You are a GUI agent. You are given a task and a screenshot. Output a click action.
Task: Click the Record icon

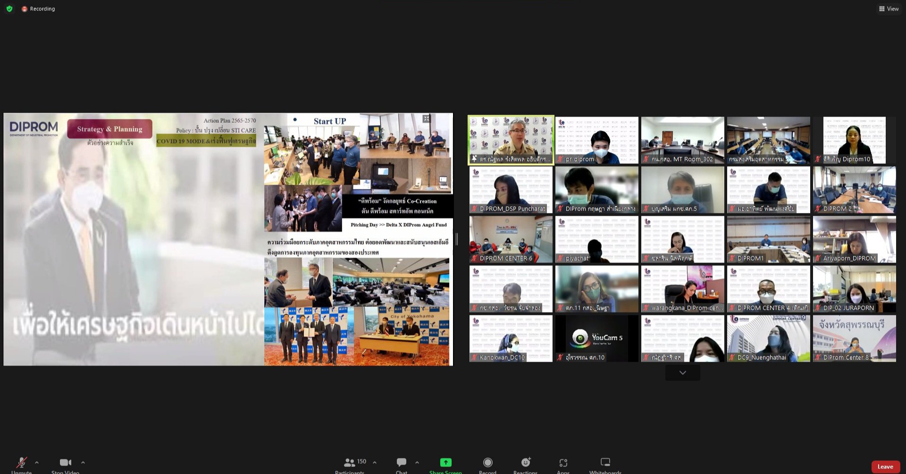click(x=488, y=463)
